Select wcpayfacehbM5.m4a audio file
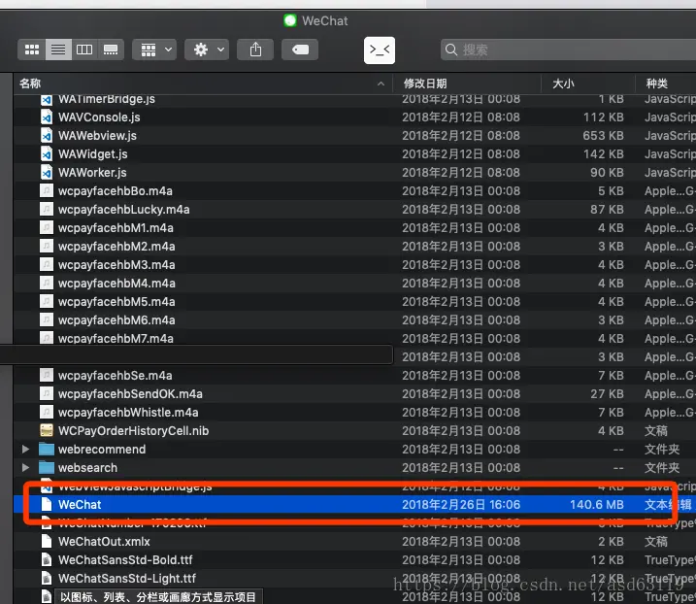Screen dimensions: 696x604 (x=116, y=302)
